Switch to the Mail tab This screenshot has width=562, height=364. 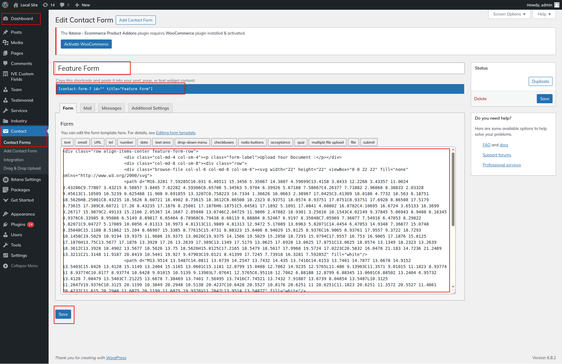click(x=87, y=108)
